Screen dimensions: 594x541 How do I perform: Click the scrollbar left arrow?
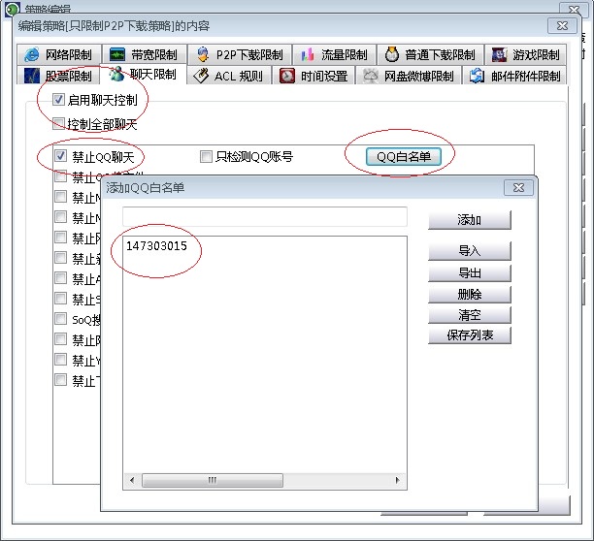pyautogui.click(x=132, y=480)
